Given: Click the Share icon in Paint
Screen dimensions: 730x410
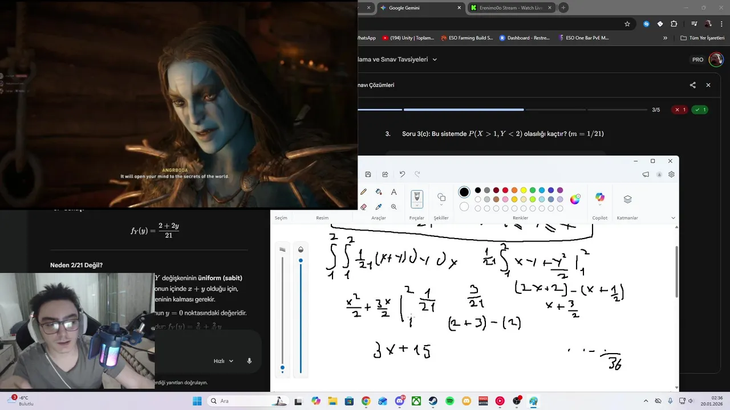Looking at the screenshot, I should tap(385, 174).
